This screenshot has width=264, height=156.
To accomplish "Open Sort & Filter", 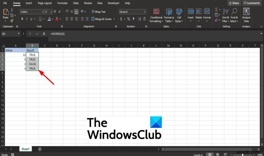I will (x=226, y=15).
